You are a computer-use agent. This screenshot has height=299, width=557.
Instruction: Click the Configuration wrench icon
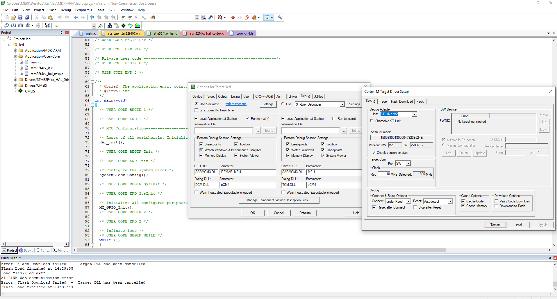(280, 17)
